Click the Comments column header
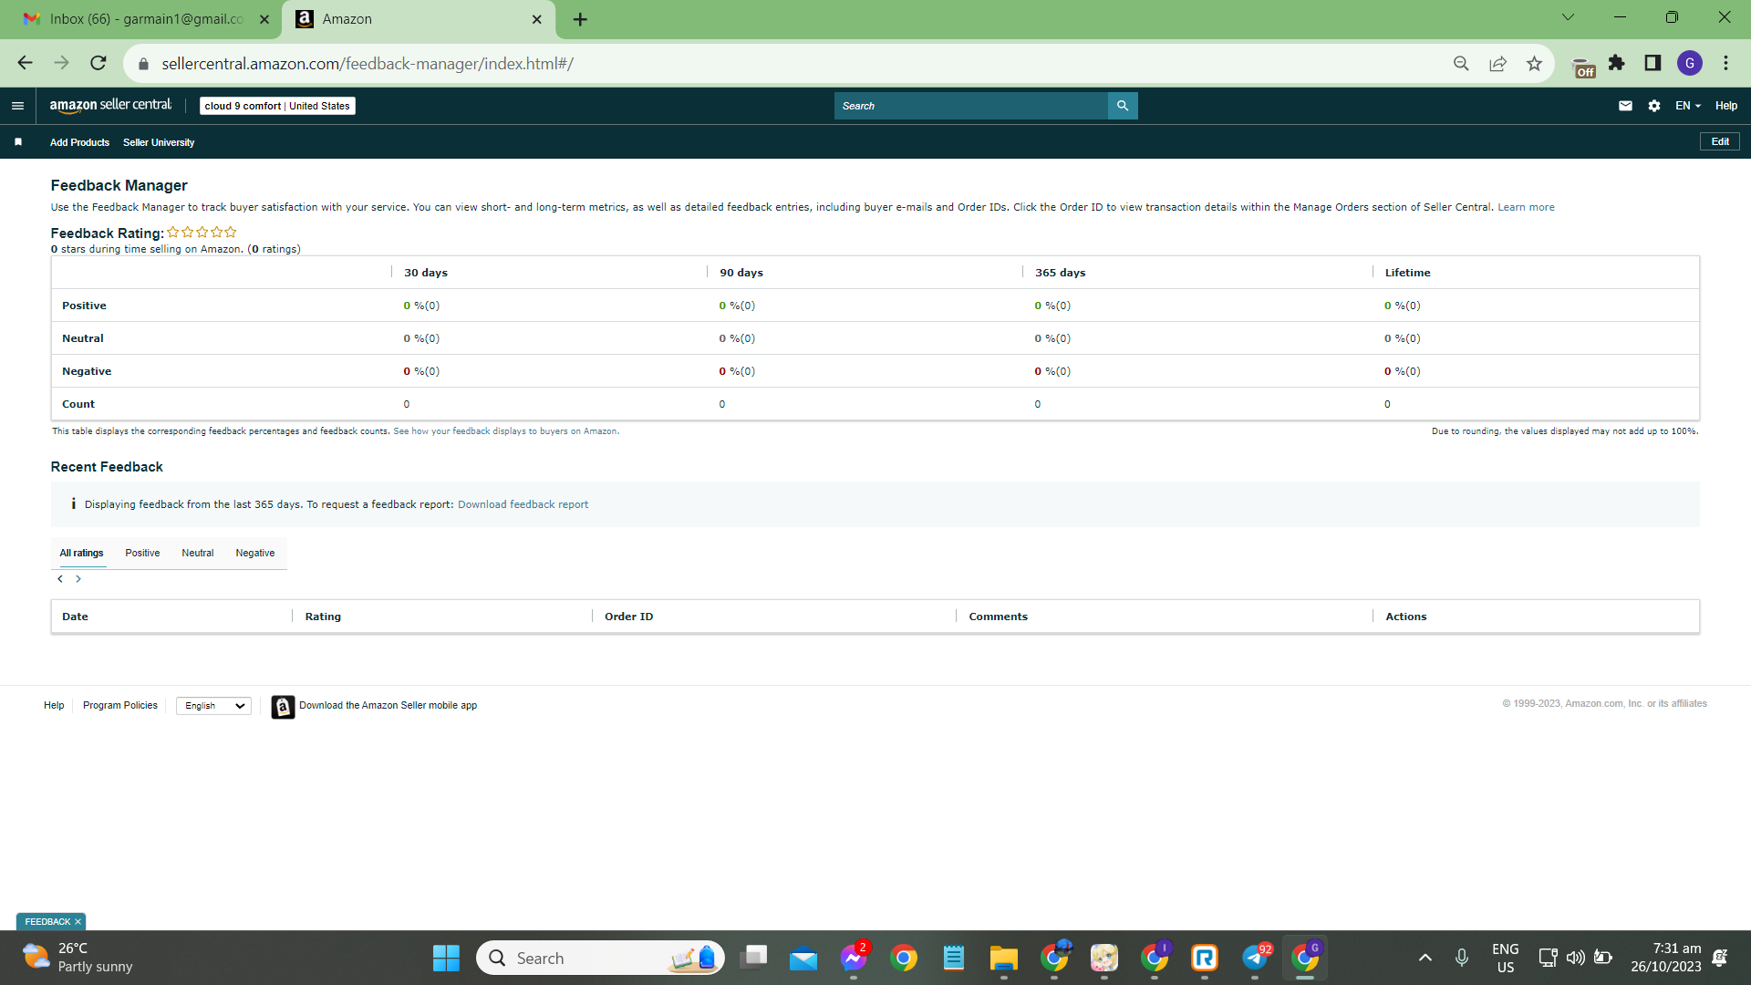Screen dimensions: 1751x985 [998, 617]
